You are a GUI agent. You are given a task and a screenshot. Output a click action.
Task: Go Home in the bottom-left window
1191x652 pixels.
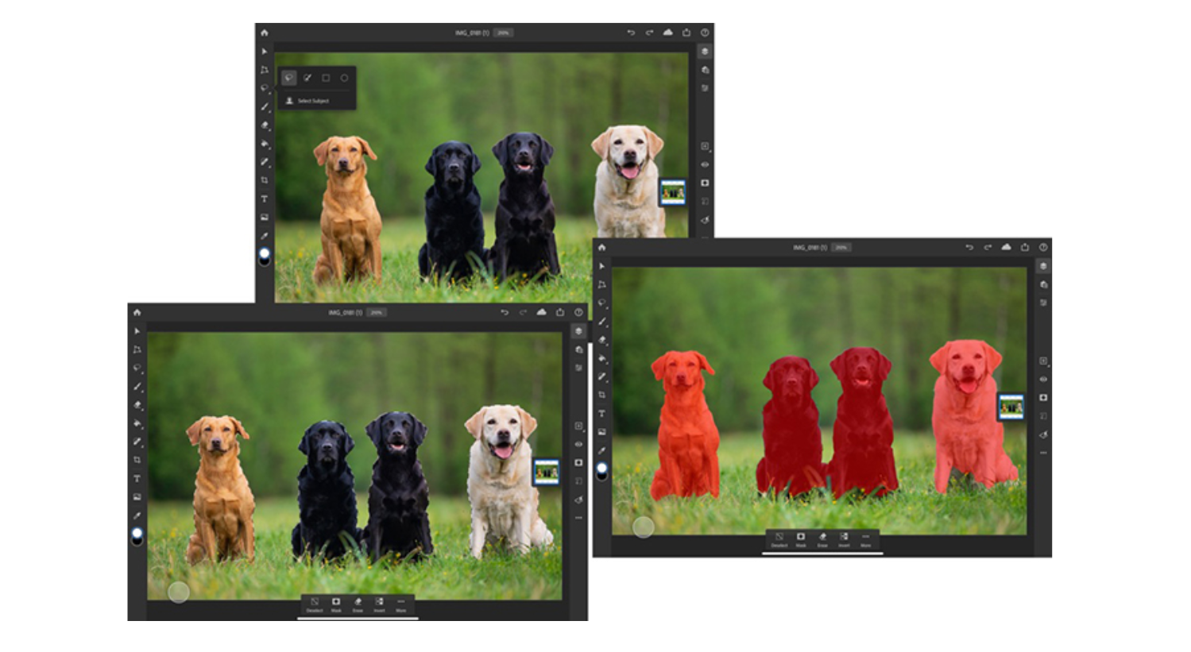[137, 312]
